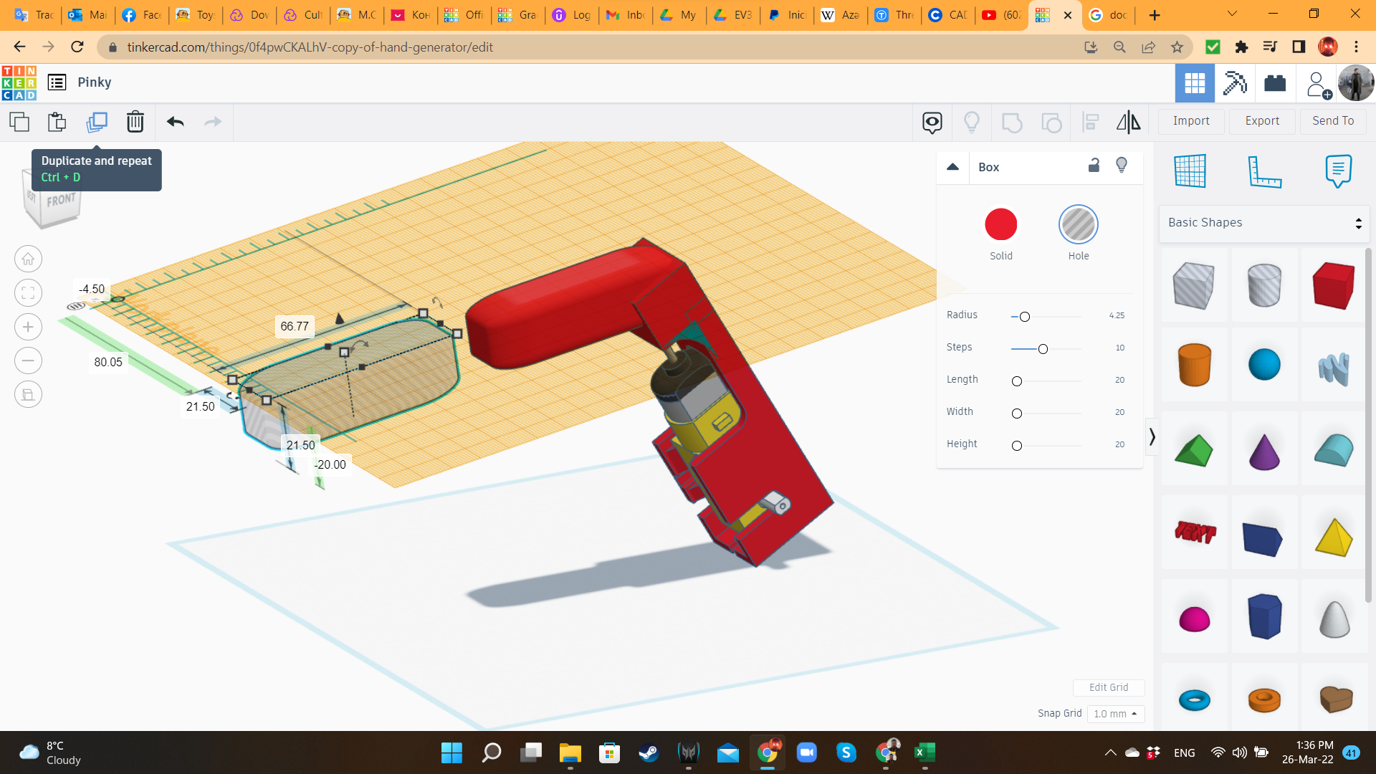Open the Ruler tool
Viewport: 1376px width, 774px height.
pos(1264,171)
